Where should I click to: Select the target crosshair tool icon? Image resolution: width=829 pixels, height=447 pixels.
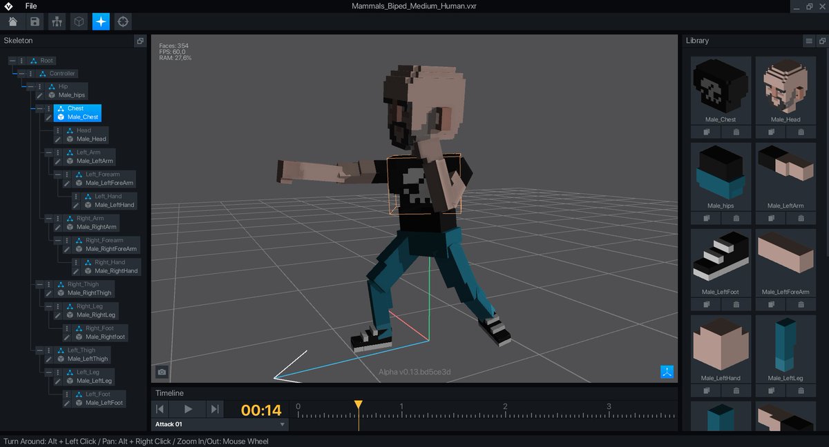click(123, 21)
